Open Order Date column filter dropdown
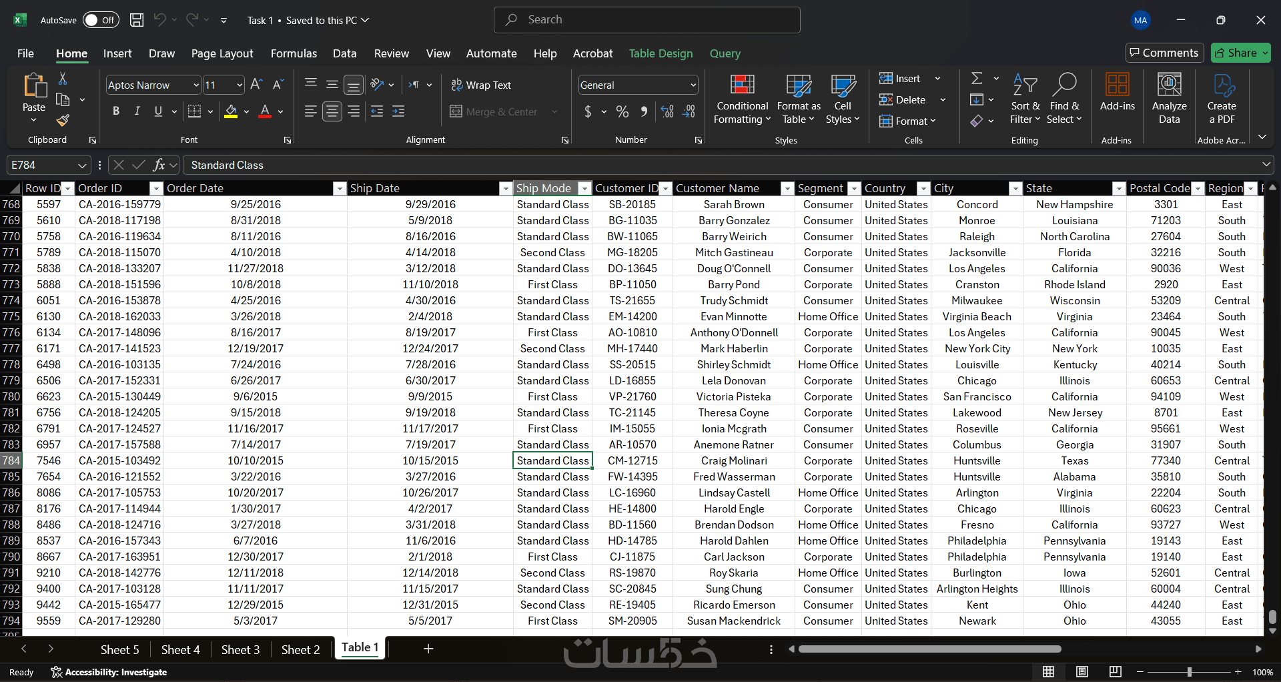This screenshot has width=1281, height=682. (339, 188)
